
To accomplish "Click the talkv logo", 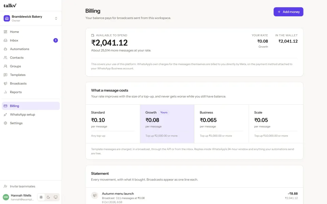I will [10, 5].
